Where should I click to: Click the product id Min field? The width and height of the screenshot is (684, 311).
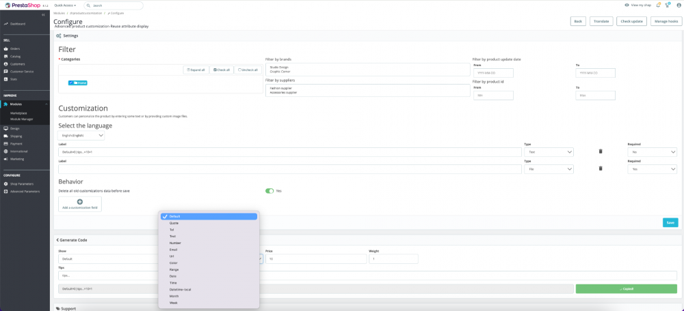(493, 95)
